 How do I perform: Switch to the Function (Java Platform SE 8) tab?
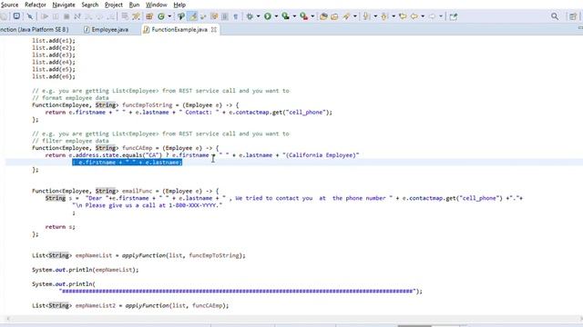(35, 29)
